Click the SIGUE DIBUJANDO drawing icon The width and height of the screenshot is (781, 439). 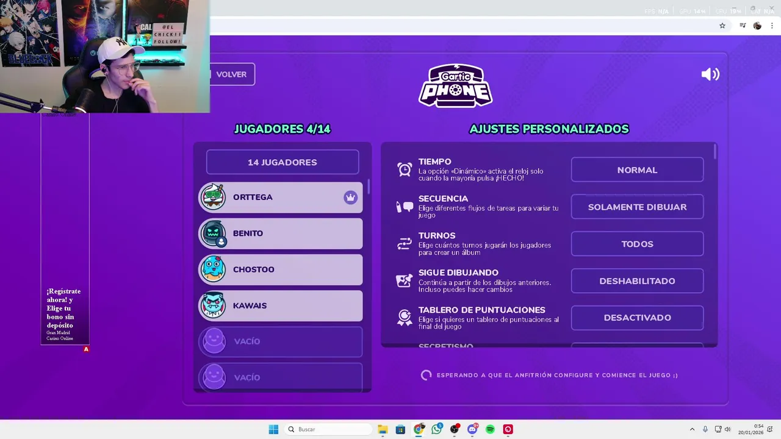[x=405, y=280]
